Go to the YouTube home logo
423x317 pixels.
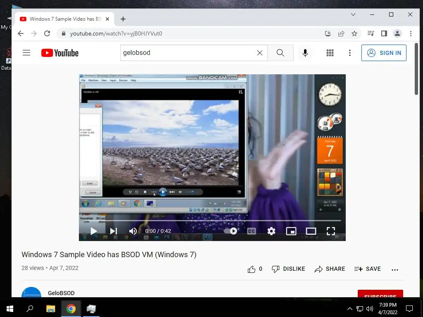[60, 53]
